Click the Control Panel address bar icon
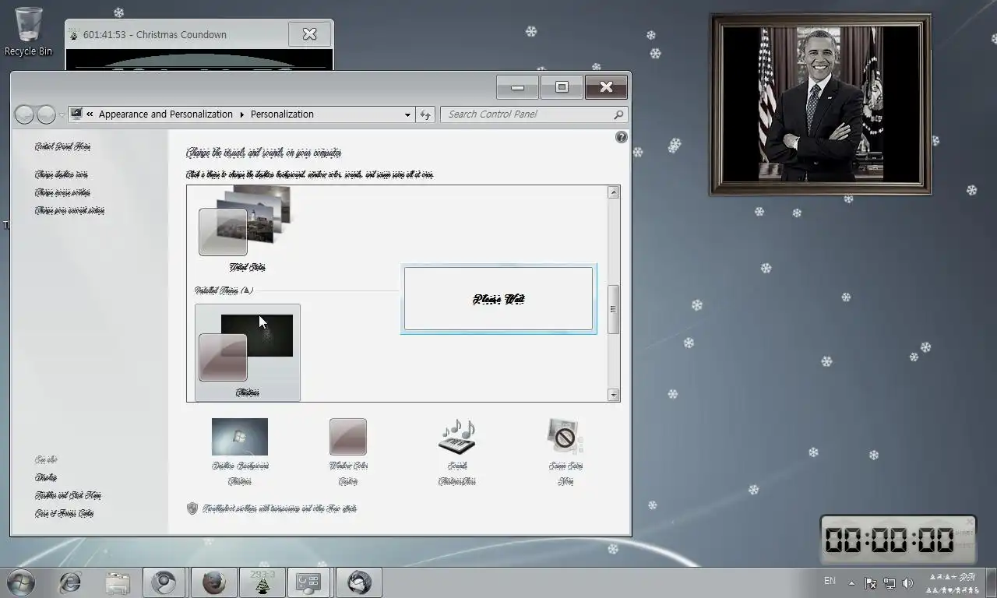The width and height of the screenshot is (997, 598). coord(76,114)
